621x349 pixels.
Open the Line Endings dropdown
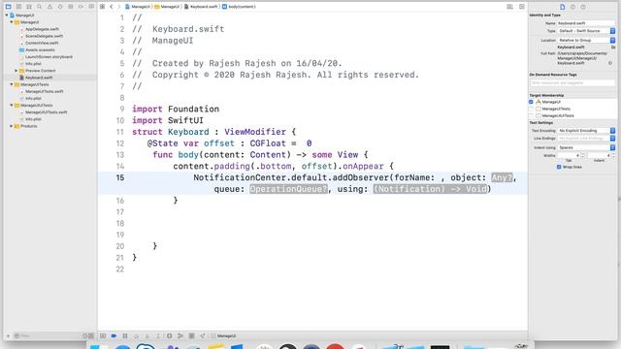tap(586, 139)
